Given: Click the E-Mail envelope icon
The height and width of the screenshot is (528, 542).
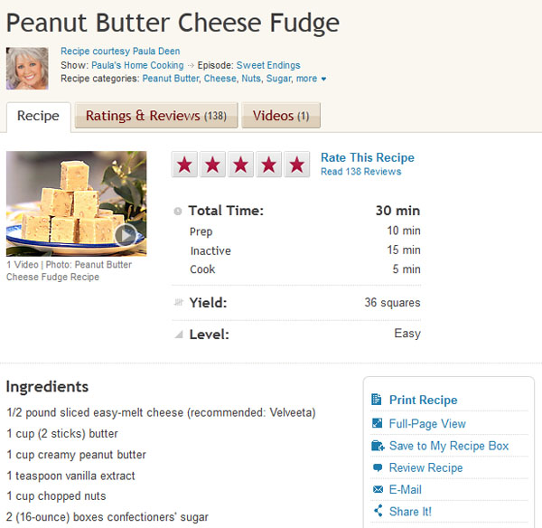Looking at the screenshot, I should point(378,489).
